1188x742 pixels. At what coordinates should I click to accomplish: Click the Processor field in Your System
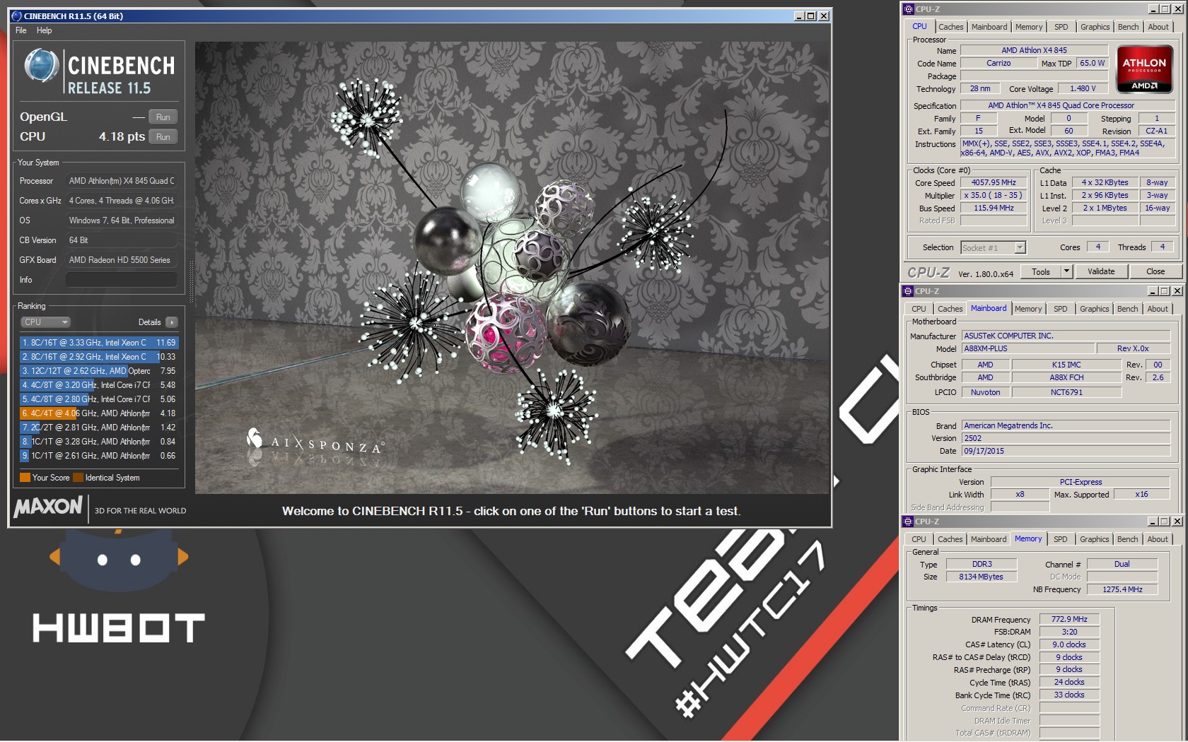[121, 181]
